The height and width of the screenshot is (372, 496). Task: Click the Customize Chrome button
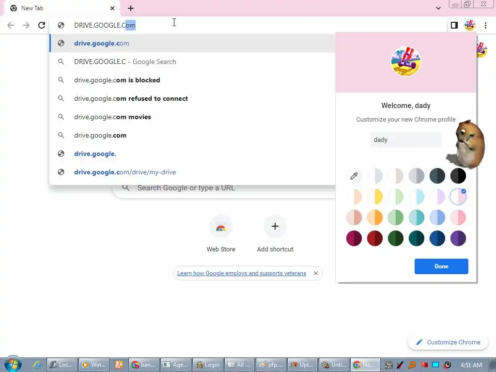pyautogui.click(x=448, y=342)
